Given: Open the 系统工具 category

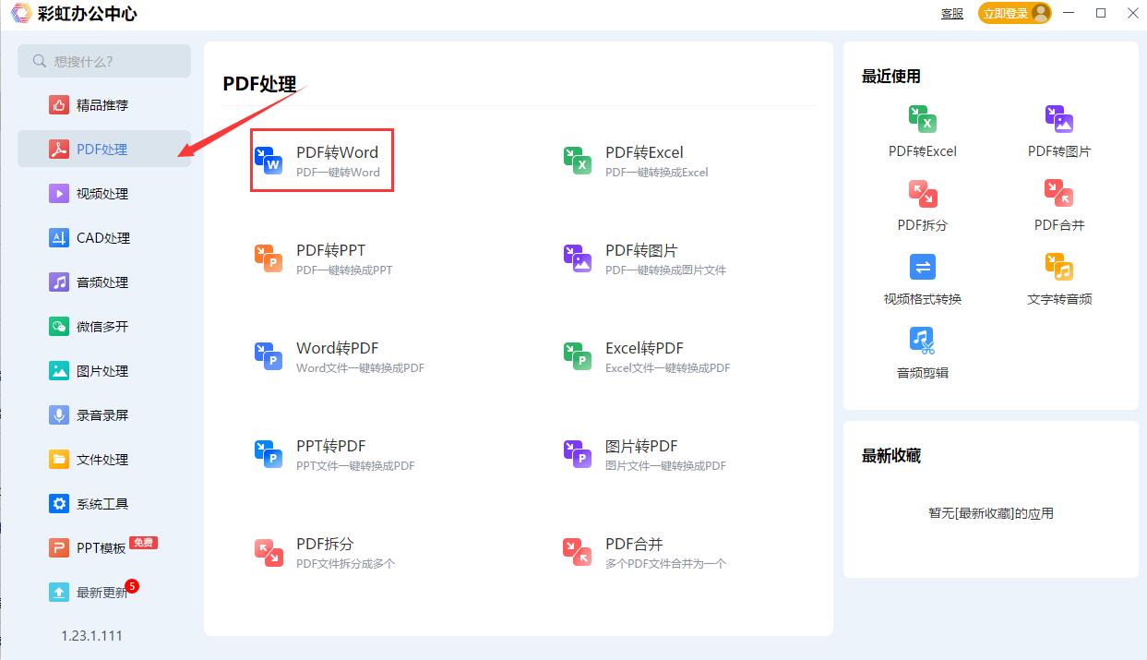Looking at the screenshot, I should click(x=104, y=503).
